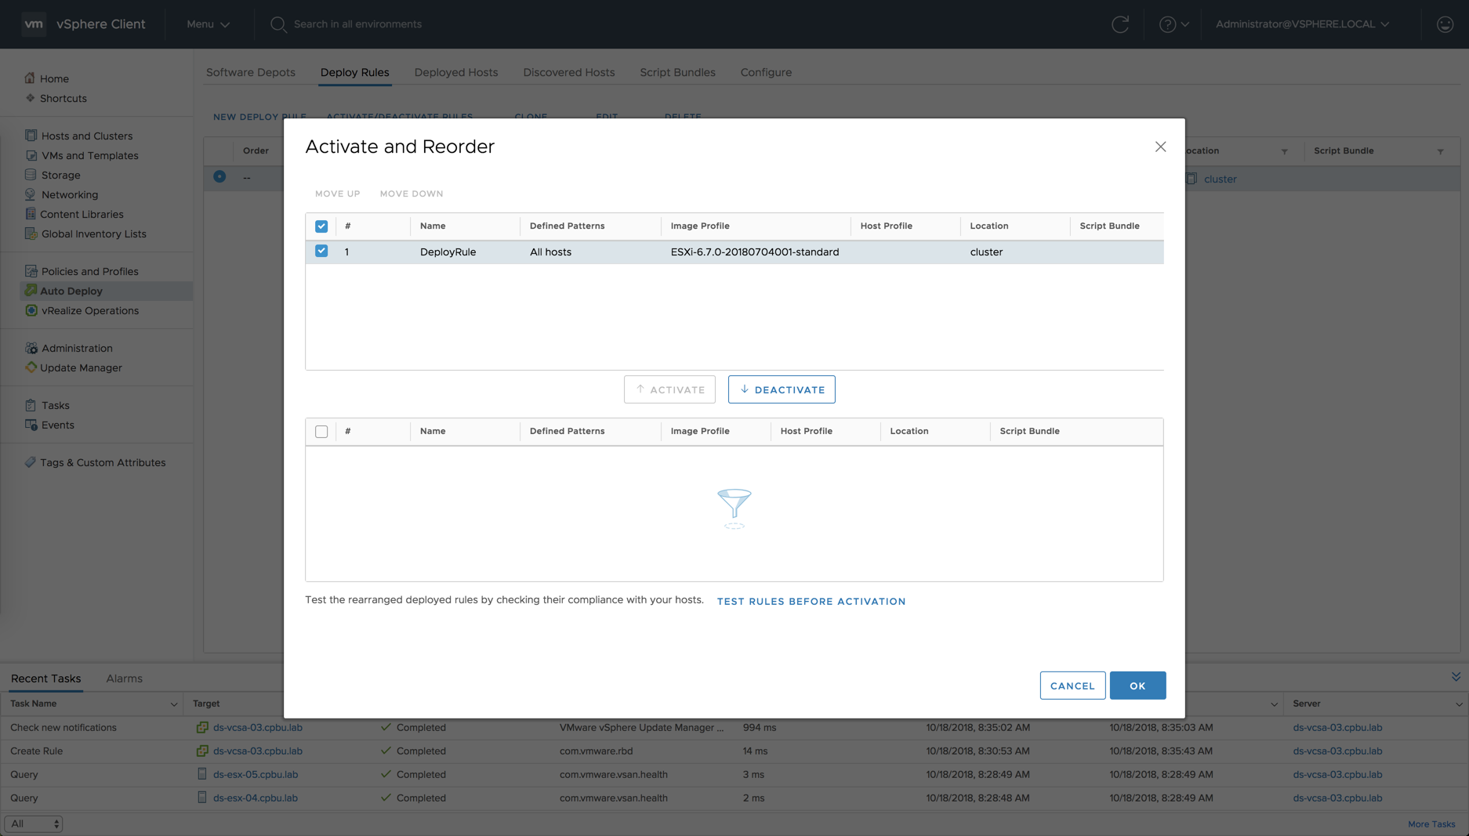Image resolution: width=1469 pixels, height=836 pixels.
Task: Click the Content Libraries icon
Action: (31, 214)
